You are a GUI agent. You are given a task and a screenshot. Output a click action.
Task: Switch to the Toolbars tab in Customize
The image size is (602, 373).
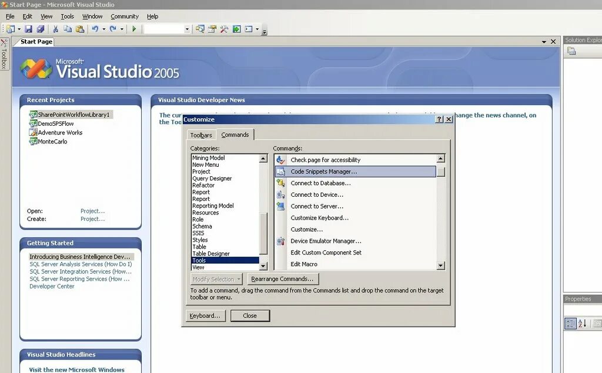[201, 135]
